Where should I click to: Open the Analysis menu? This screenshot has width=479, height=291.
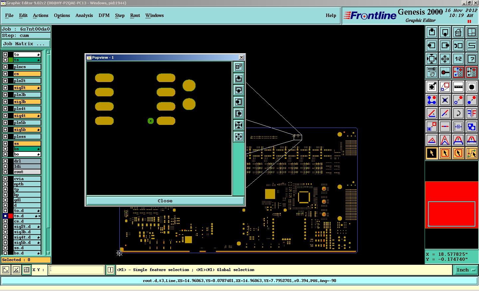(84, 15)
